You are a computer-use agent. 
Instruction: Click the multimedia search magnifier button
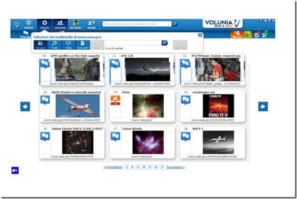[x=165, y=43]
